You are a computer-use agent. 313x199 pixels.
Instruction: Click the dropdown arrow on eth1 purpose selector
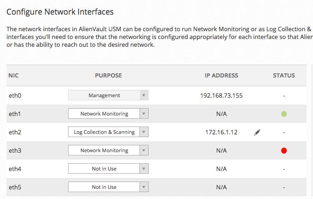click(x=144, y=114)
